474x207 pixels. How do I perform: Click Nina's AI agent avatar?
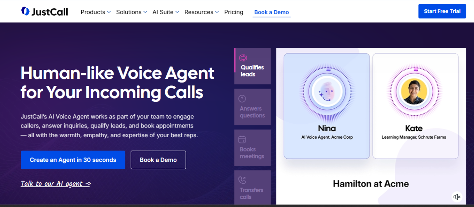(x=326, y=92)
